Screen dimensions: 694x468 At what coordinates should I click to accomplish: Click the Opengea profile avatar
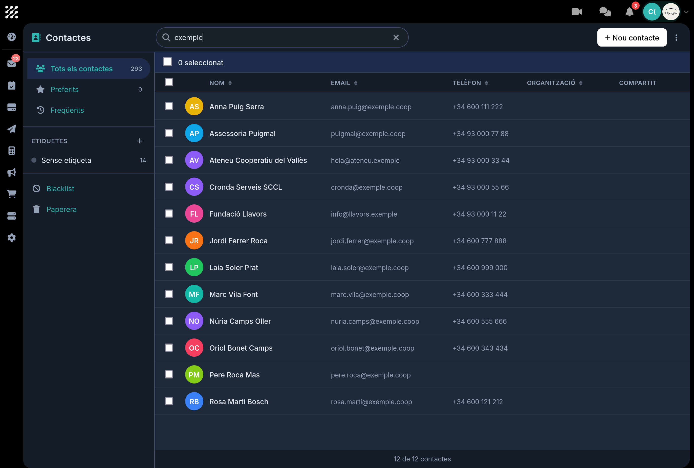click(671, 12)
